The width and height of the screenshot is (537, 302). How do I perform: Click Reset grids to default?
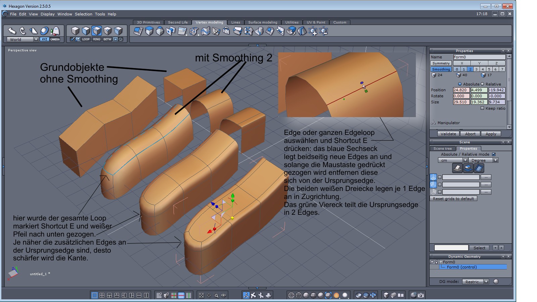click(453, 198)
